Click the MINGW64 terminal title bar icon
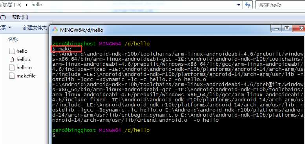Screen dimensions: 305x144 click(55, 30)
